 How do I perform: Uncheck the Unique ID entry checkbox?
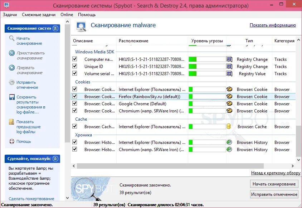click(75, 66)
